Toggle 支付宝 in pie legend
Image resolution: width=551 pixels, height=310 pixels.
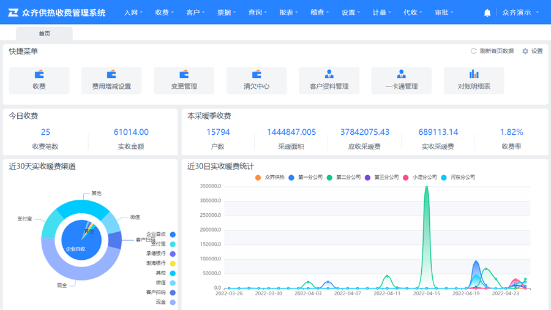pyautogui.click(x=163, y=244)
